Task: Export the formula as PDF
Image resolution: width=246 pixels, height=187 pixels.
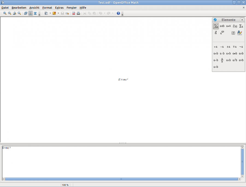Action: (73, 13)
